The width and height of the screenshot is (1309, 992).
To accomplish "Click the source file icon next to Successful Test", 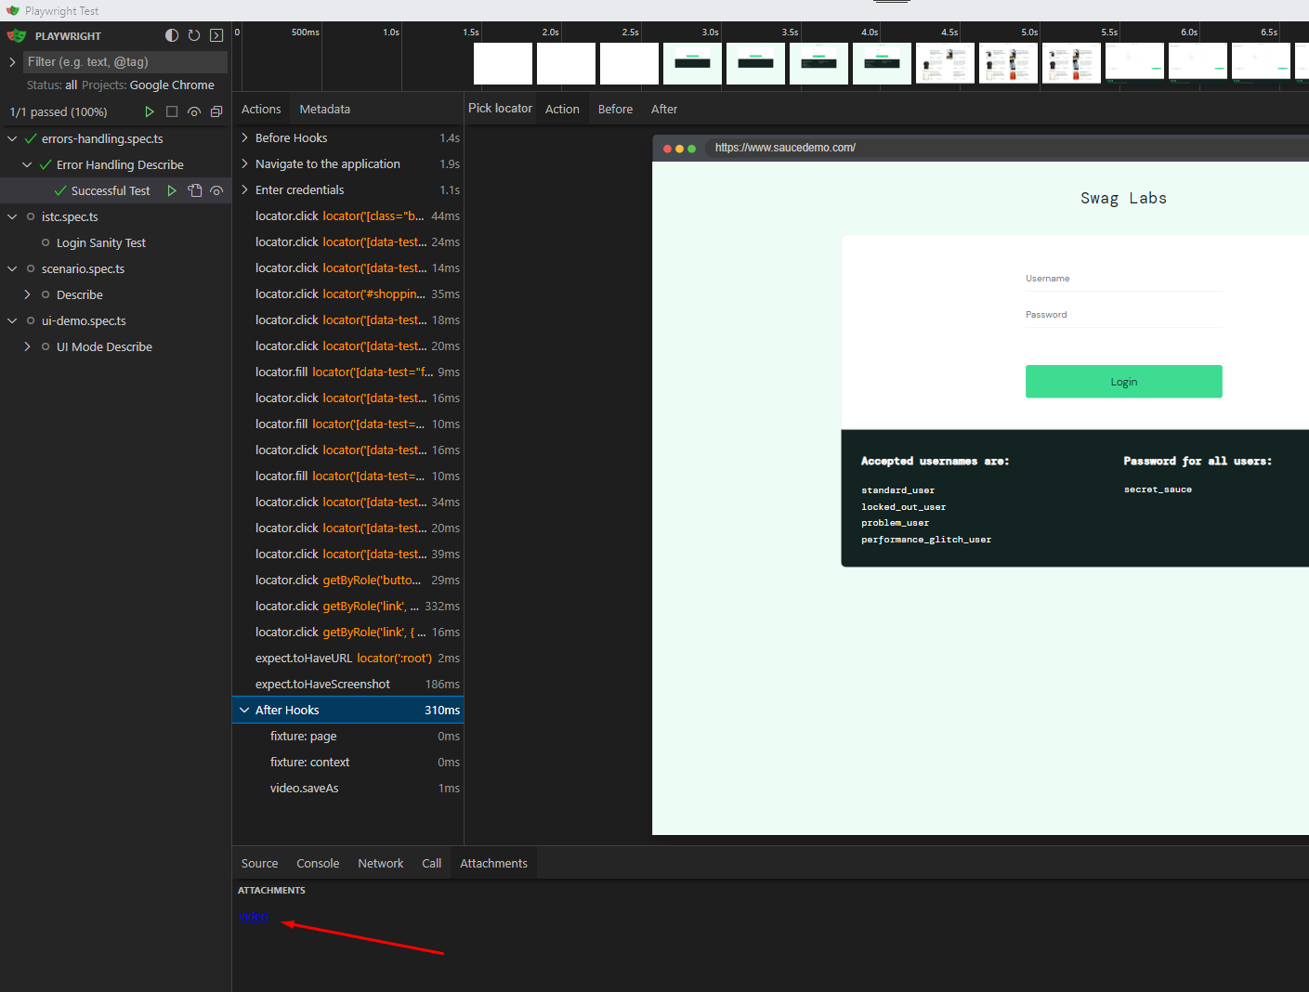I will pos(194,190).
